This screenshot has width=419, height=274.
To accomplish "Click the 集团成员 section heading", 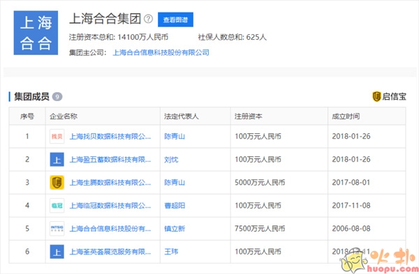I will [31, 97].
